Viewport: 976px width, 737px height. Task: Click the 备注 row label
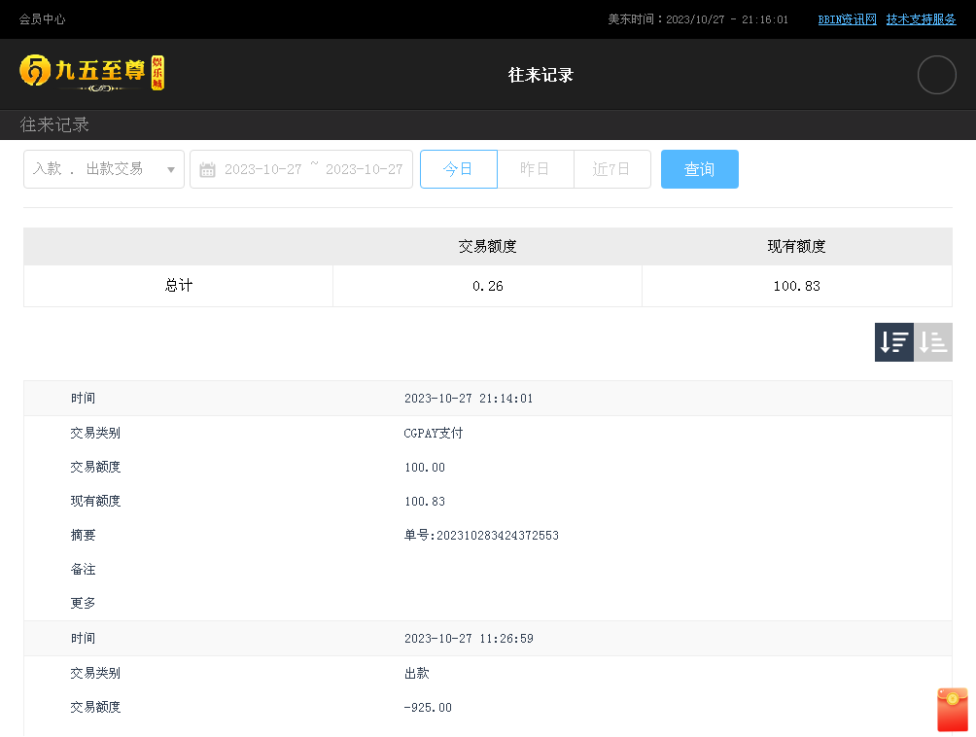click(83, 570)
